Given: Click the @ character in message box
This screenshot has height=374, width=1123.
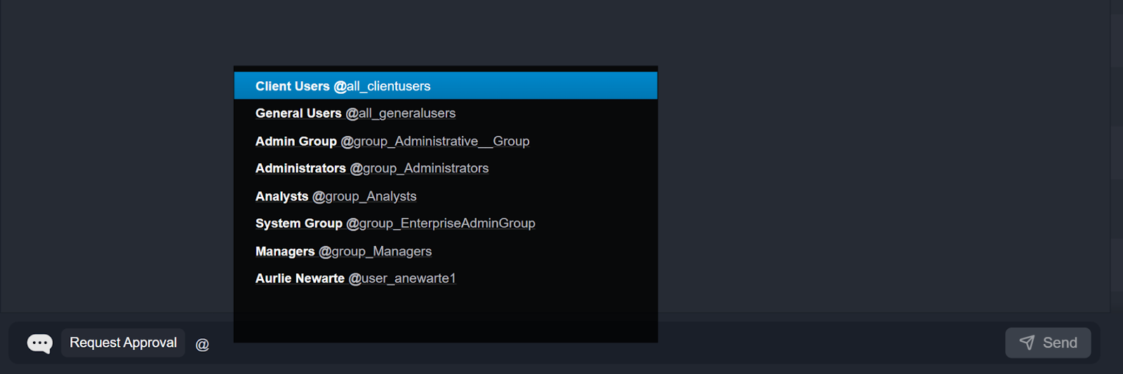Looking at the screenshot, I should click(x=202, y=344).
